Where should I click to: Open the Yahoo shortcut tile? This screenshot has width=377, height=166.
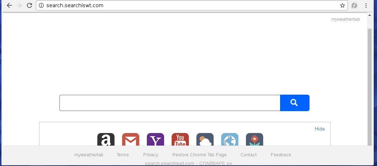155,139
